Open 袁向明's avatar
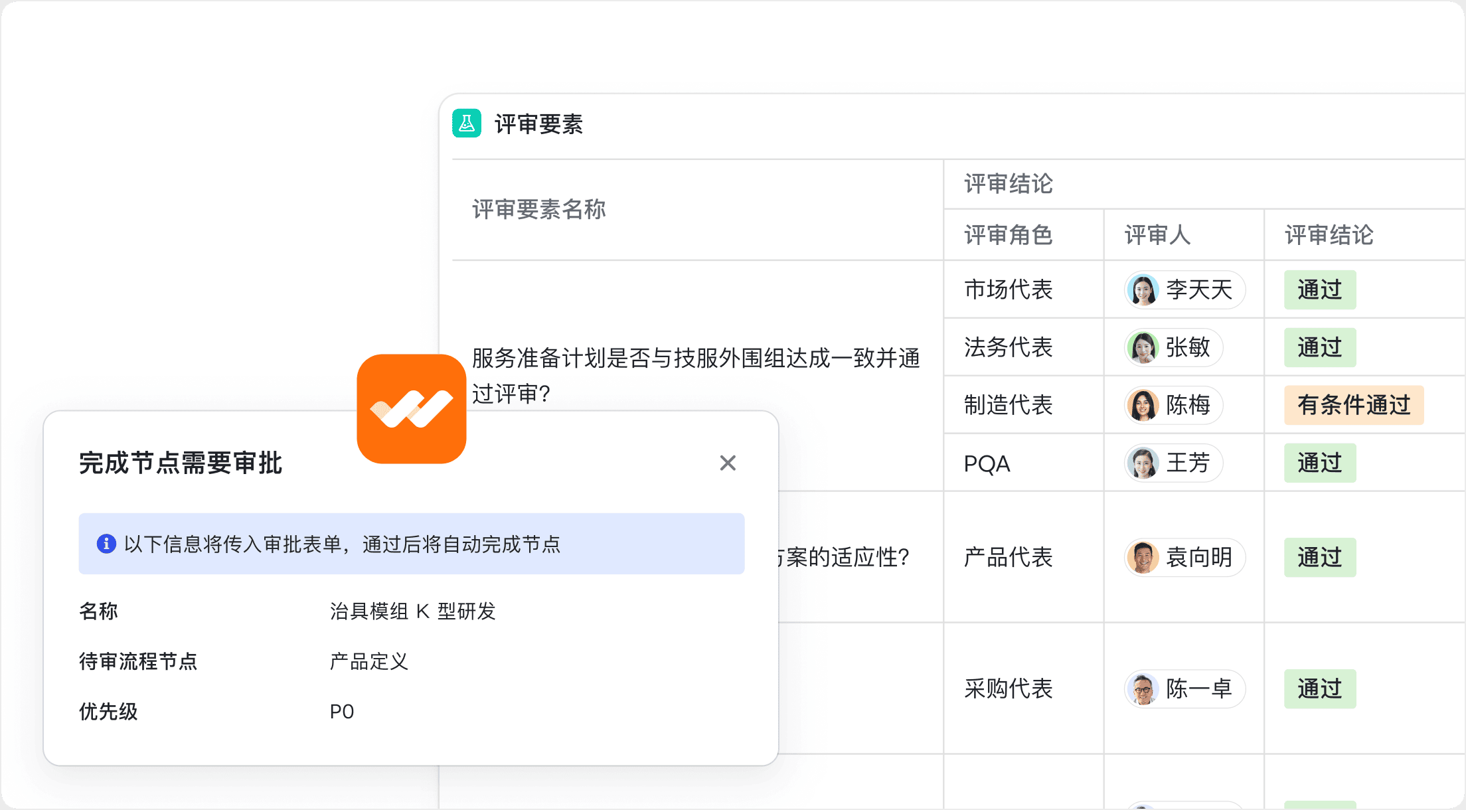The height and width of the screenshot is (810, 1466). [x=1143, y=557]
